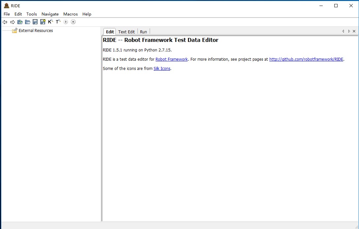The width and height of the screenshot is (359, 229).
Task: Switch to the Text Edit tab
Action: (x=126, y=31)
